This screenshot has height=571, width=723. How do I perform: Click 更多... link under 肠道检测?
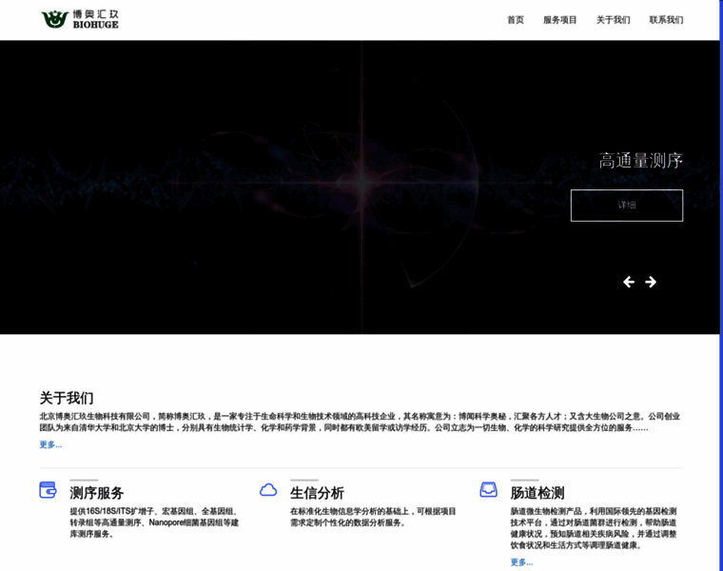[x=521, y=562]
